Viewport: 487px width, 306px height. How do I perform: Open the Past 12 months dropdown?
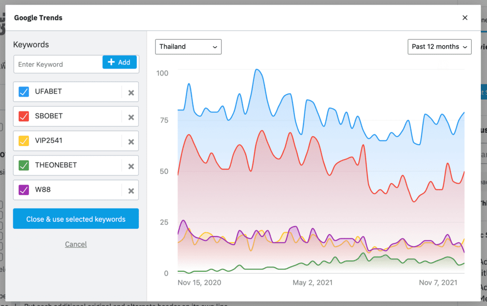tap(439, 47)
